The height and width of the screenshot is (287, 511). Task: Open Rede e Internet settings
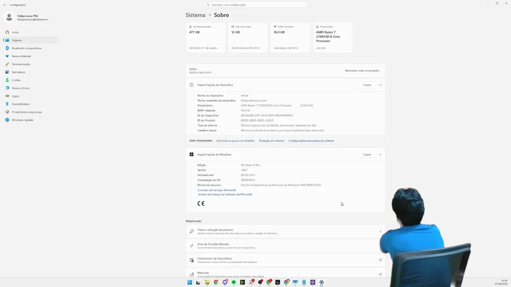31,56
